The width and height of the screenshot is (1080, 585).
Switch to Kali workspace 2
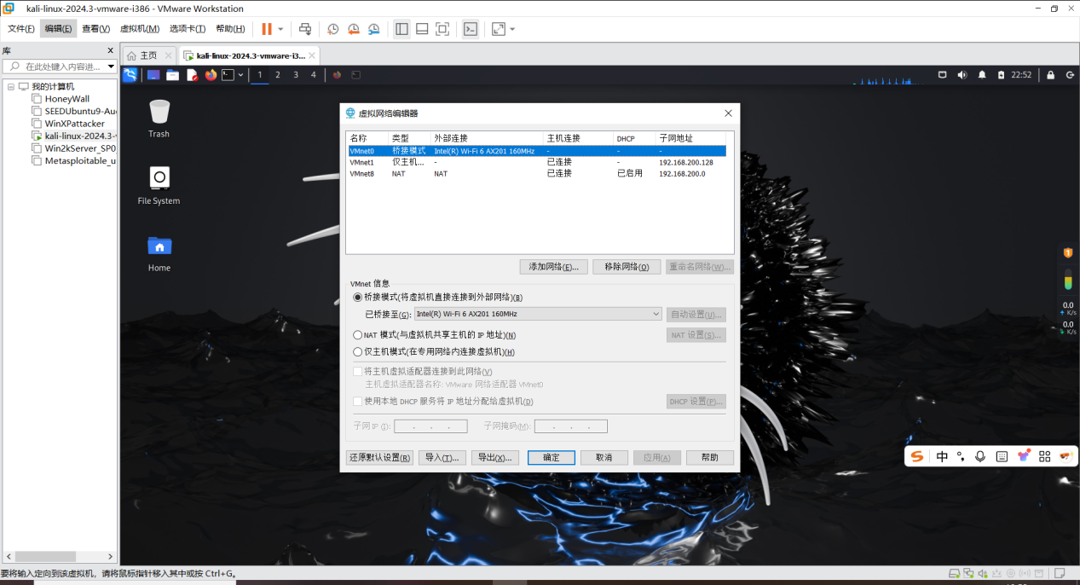point(278,75)
